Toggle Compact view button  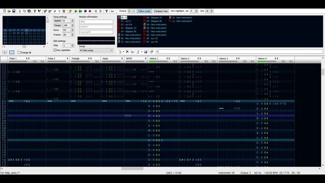[161, 11]
